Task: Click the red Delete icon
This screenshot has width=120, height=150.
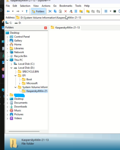Action: [66, 11]
